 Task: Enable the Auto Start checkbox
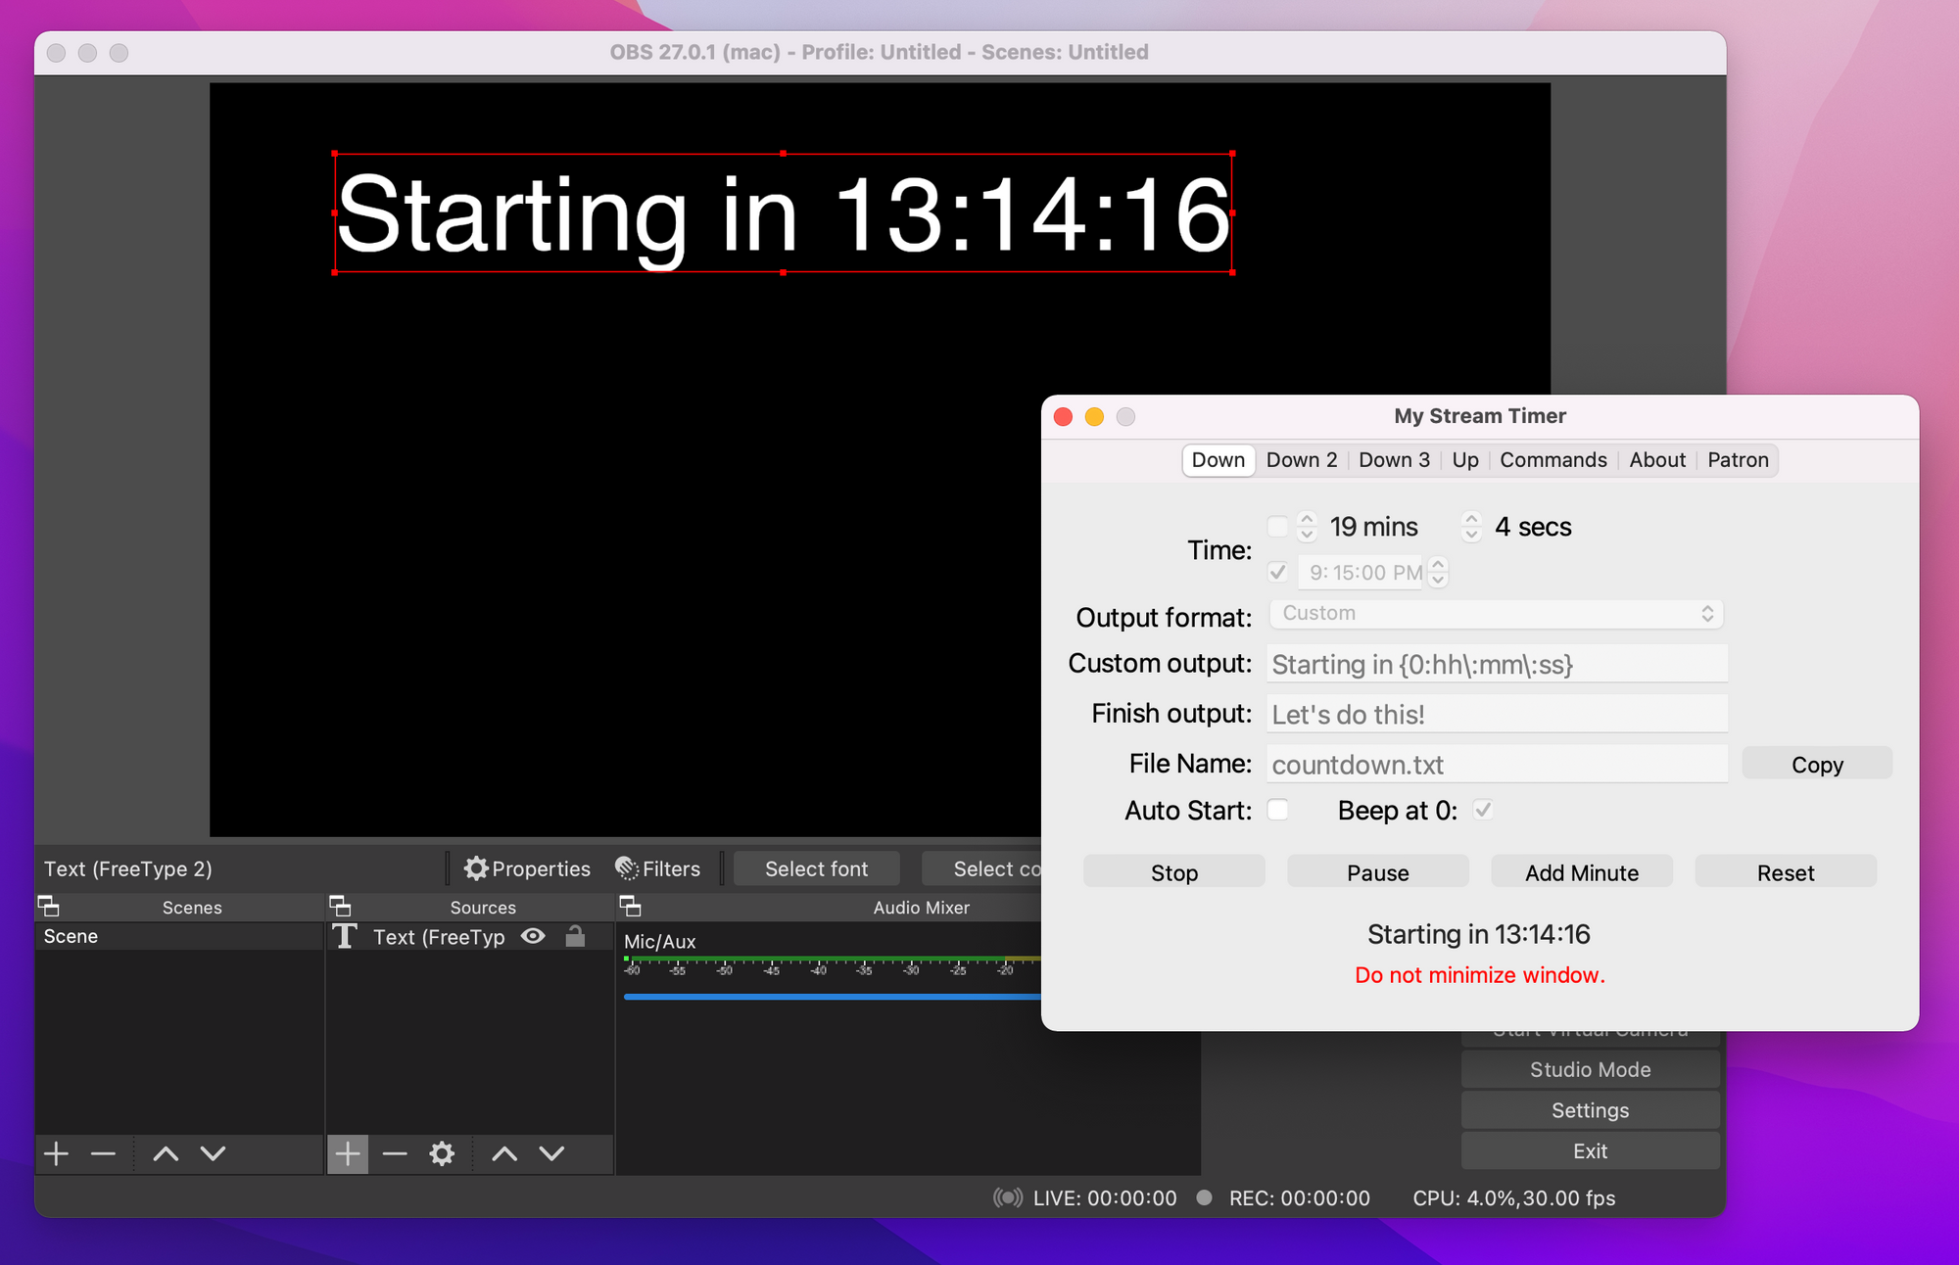1278,811
